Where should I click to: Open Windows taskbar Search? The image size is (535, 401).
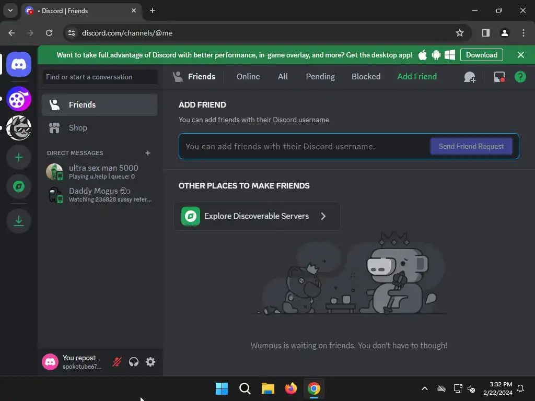point(245,388)
